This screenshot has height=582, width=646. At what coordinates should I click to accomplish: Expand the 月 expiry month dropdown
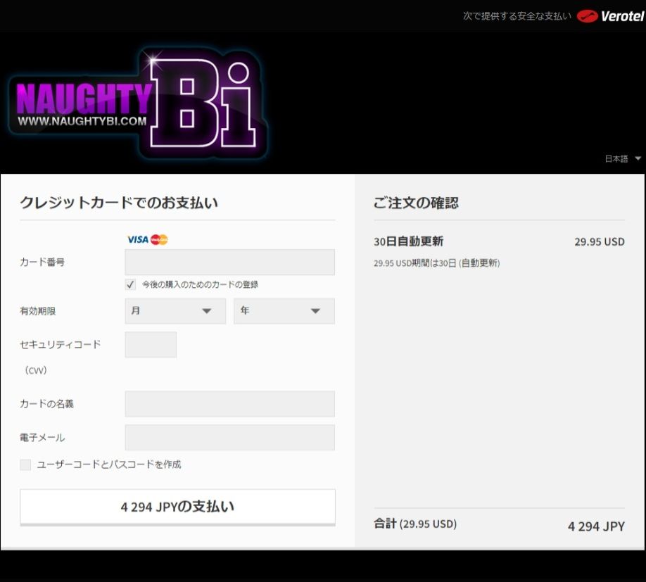point(175,311)
